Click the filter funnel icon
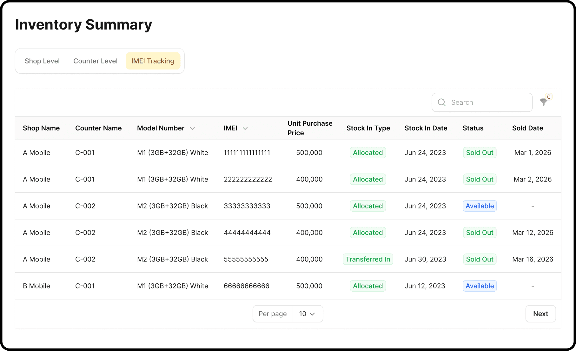Image resolution: width=576 pixels, height=351 pixels. [543, 102]
